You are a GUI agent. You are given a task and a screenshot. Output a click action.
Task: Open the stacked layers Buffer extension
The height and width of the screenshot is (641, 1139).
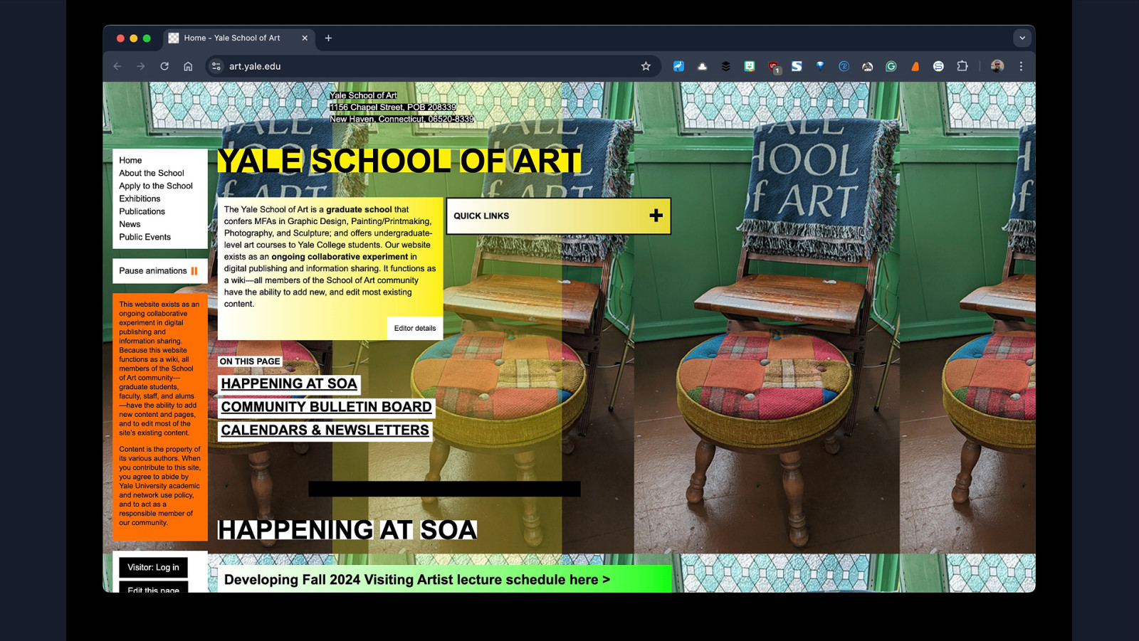pyautogui.click(x=725, y=66)
